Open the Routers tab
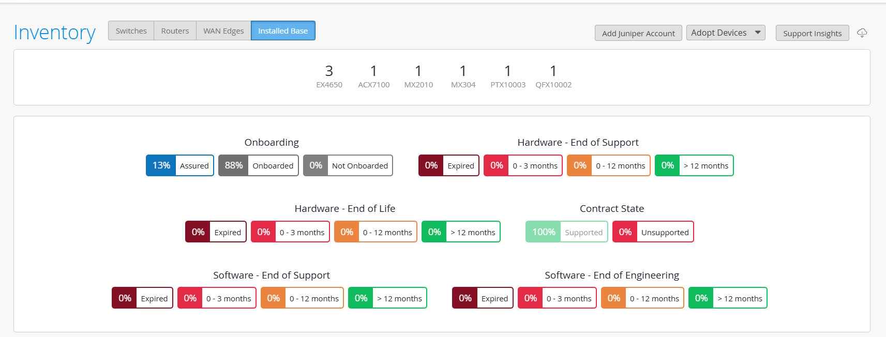 pos(175,31)
